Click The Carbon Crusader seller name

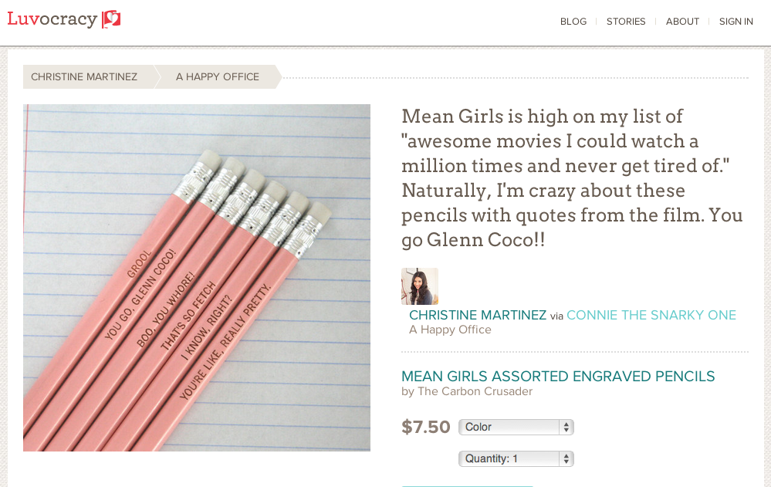point(475,391)
